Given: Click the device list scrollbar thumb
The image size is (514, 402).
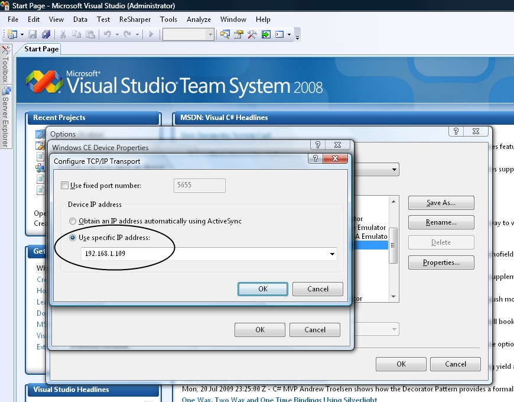Looking at the screenshot, I should pos(393,245).
